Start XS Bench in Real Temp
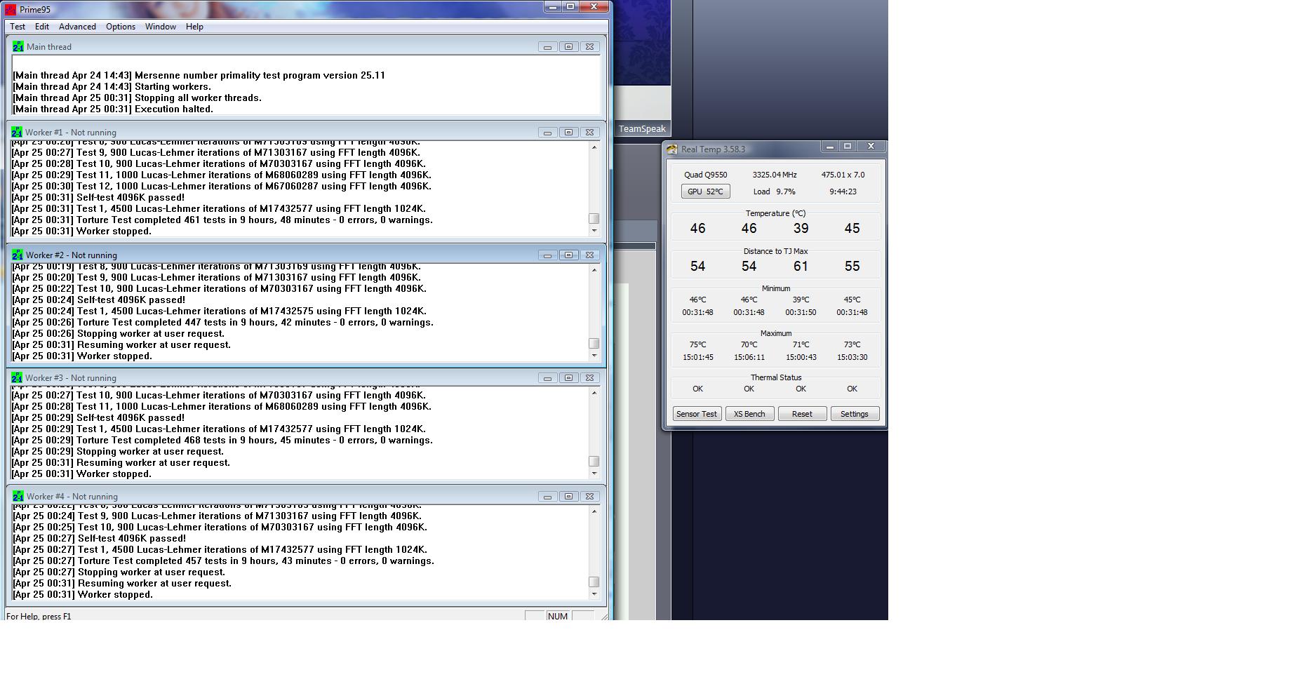This screenshot has height=691, width=1291. click(x=749, y=414)
